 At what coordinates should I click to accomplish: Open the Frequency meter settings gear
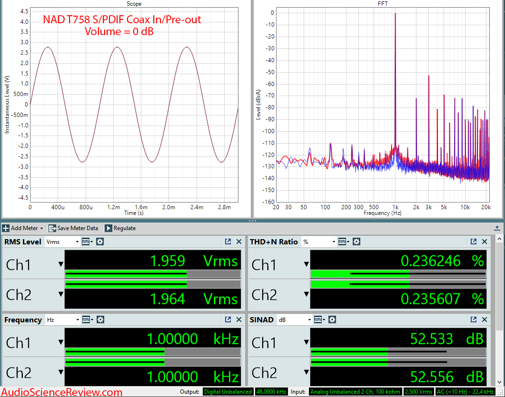[x=99, y=320]
